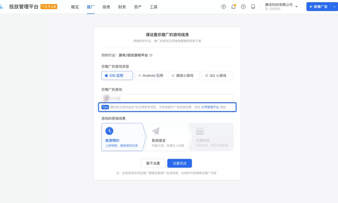Go to the 财务 tab

tap(122, 7)
